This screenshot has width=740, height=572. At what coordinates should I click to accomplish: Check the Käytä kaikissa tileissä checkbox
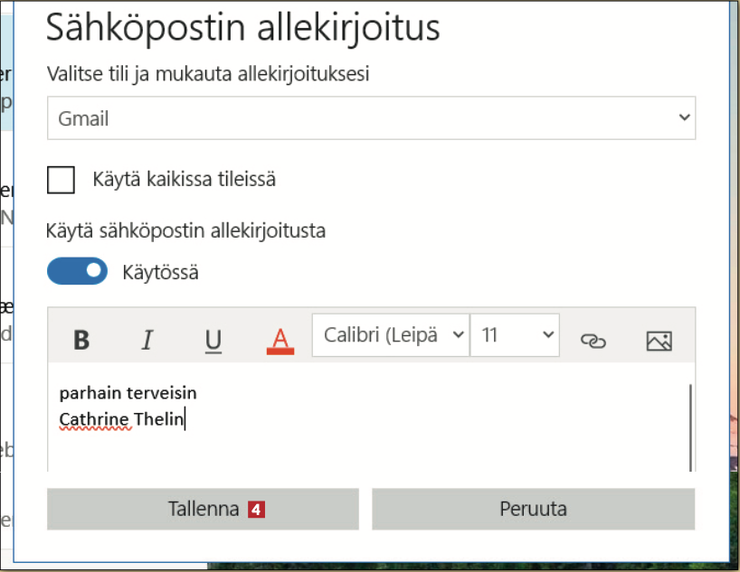point(62,180)
